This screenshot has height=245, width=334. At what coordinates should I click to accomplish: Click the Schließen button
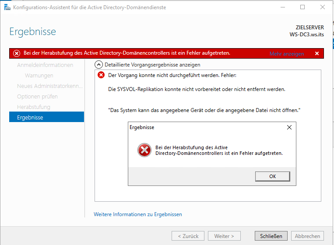(271, 236)
